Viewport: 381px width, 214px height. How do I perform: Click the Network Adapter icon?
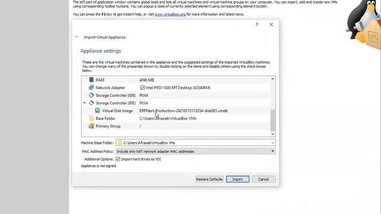coord(91,87)
